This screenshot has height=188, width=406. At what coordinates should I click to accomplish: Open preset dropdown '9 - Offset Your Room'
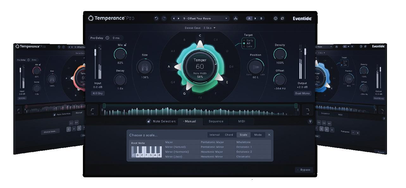(x=205, y=19)
